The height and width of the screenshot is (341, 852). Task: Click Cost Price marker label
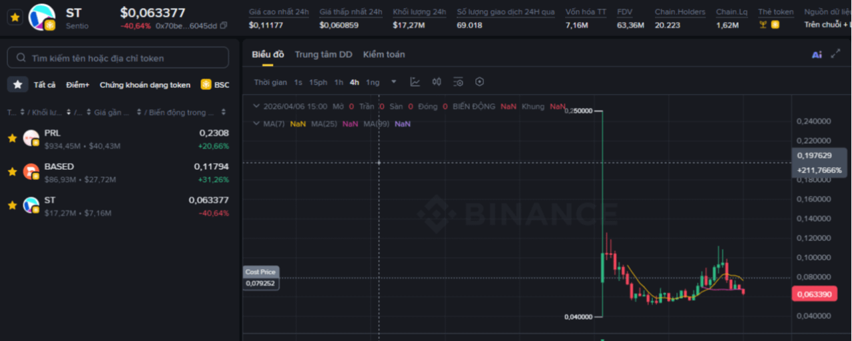[x=260, y=272]
